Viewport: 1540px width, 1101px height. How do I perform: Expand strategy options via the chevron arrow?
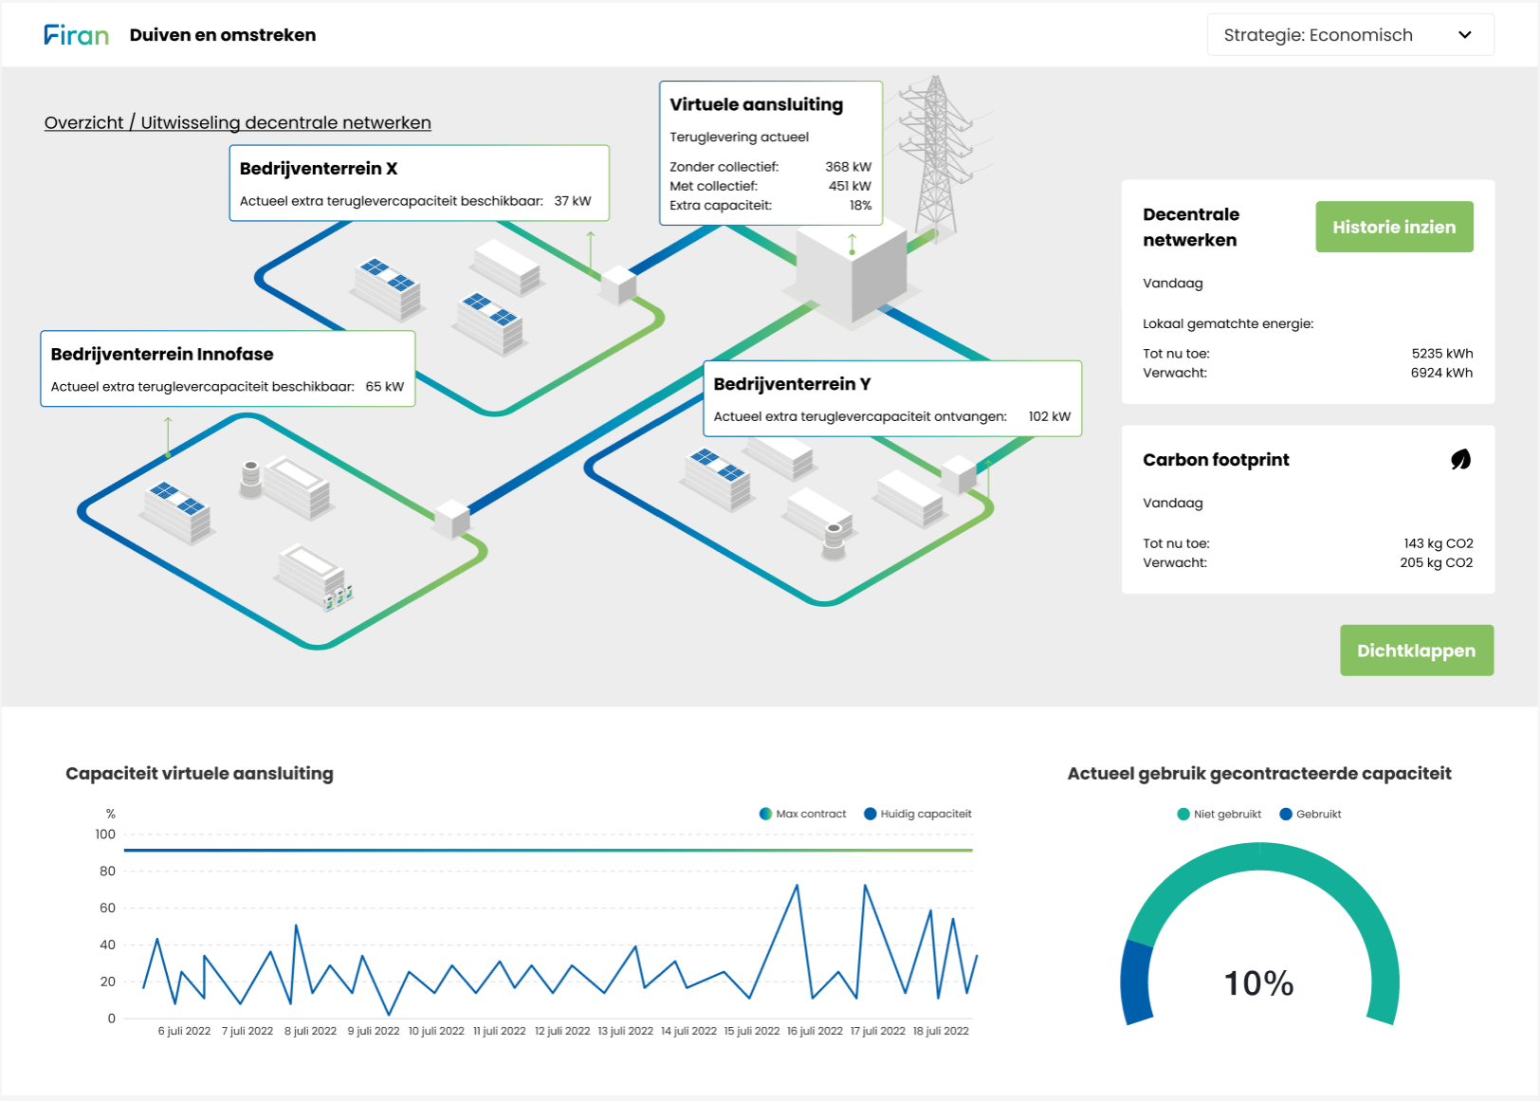(x=1464, y=34)
